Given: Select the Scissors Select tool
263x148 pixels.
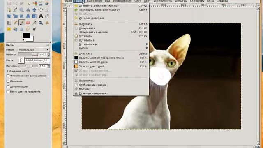Looking at the screenshot, I should [x=41, y=3].
